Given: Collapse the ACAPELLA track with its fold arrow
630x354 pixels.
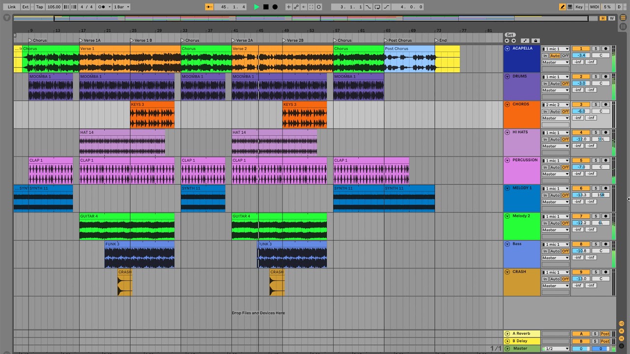Looking at the screenshot, I should tap(507, 49).
